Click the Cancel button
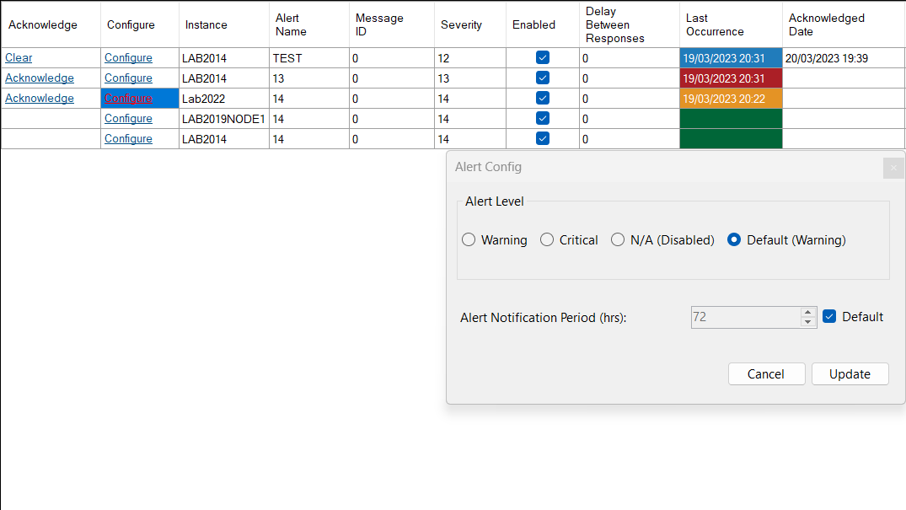The height and width of the screenshot is (510, 906). point(766,373)
